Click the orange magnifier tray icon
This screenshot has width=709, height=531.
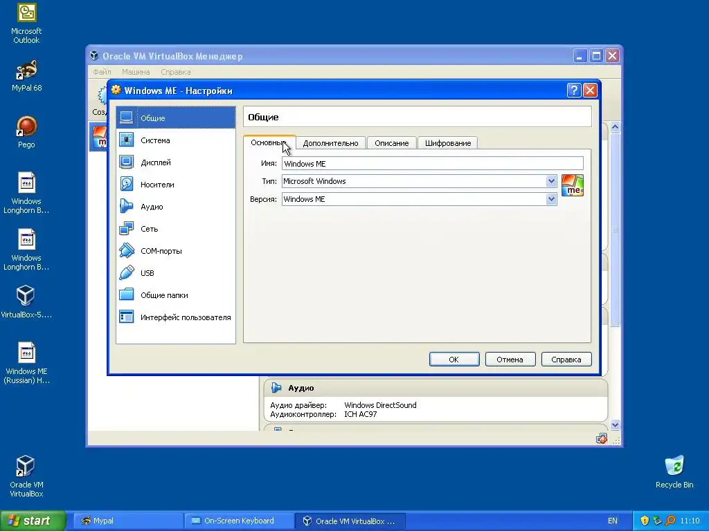pos(670,521)
